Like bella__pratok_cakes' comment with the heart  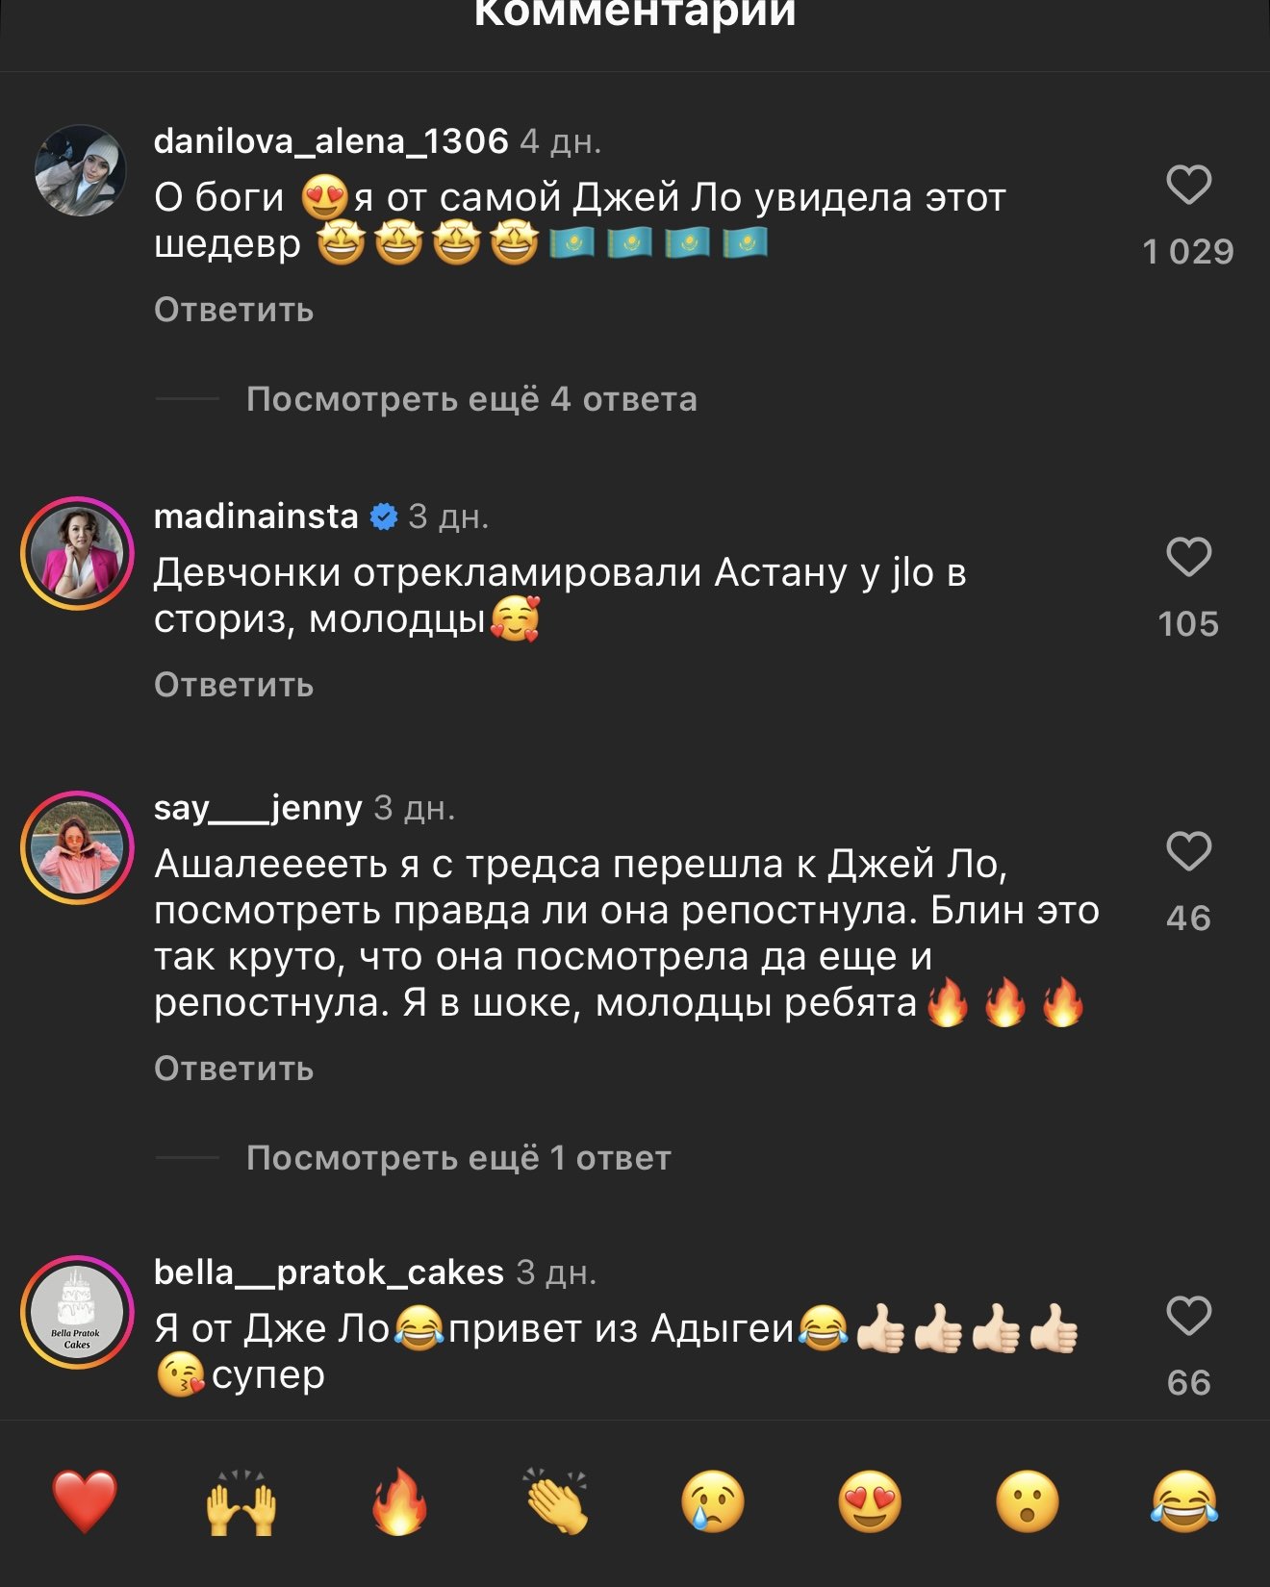[x=1188, y=1316]
